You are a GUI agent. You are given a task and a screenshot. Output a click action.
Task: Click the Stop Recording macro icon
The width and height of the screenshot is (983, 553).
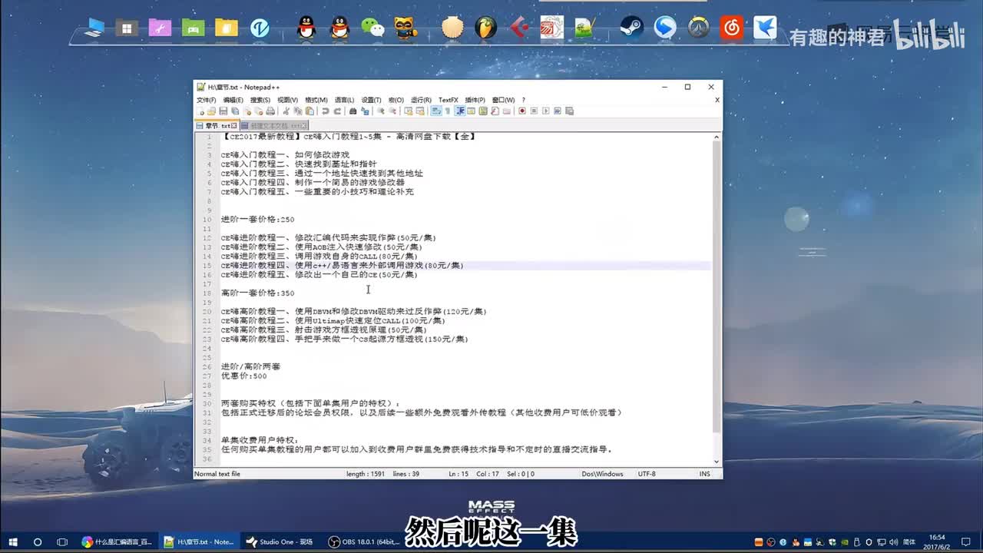(534, 111)
